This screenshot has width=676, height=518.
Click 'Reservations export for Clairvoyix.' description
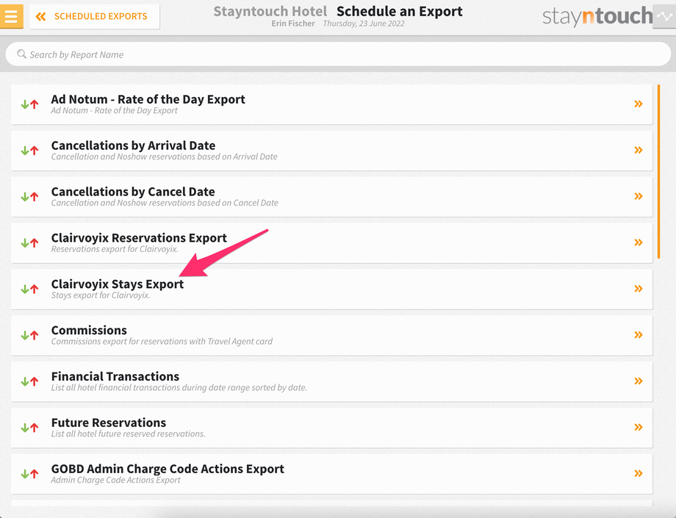click(115, 249)
